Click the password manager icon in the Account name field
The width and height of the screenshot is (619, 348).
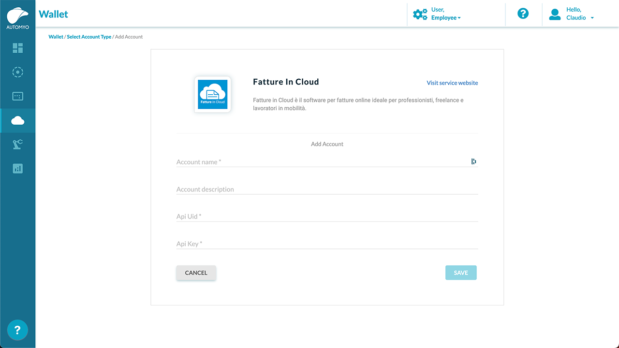[x=474, y=161]
